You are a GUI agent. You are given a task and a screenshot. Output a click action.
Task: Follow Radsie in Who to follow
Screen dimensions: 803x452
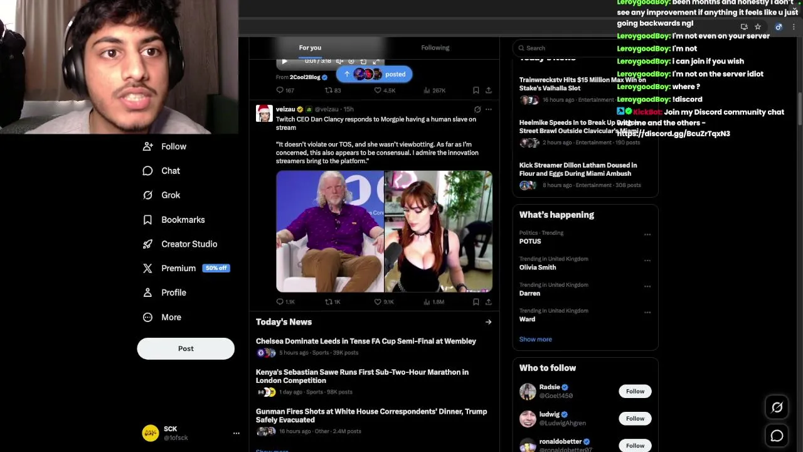coord(635,391)
